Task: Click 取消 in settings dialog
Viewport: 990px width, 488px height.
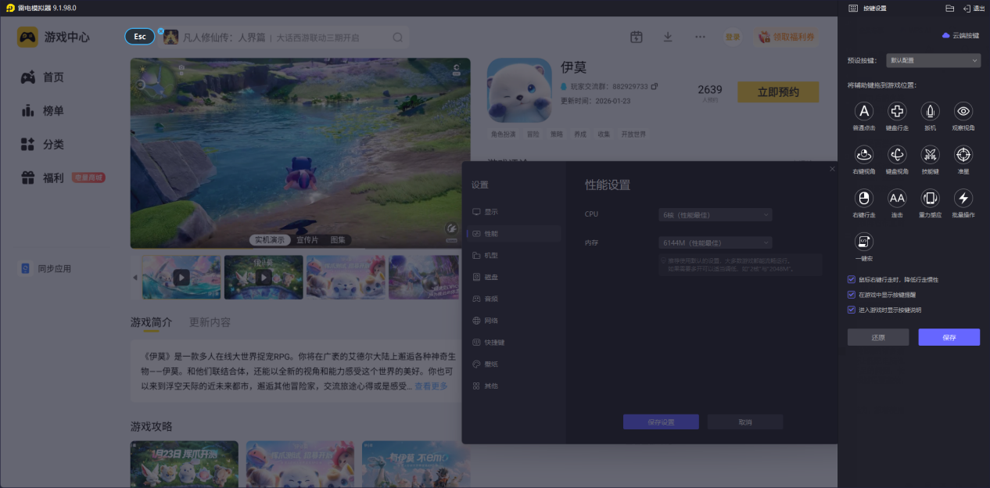Action: (745, 422)
